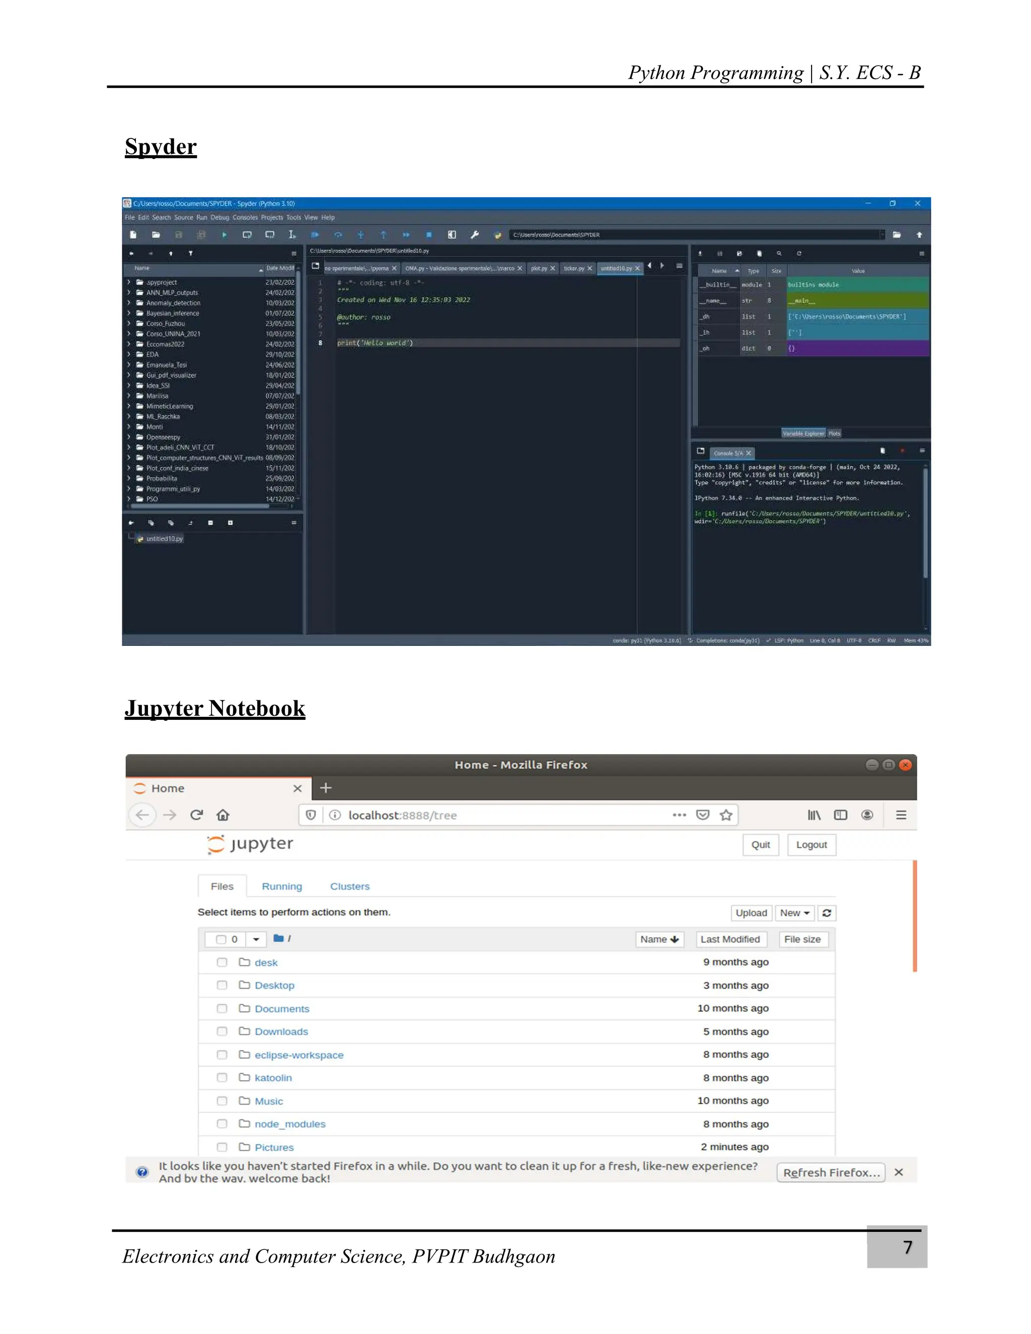Click the Save file icon in Spyder toolbar
1031x1334 pixels.
pos(178,235)
